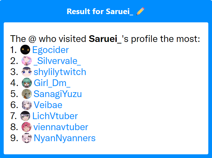Click SanagiYuzu's avatar icon

27,94
